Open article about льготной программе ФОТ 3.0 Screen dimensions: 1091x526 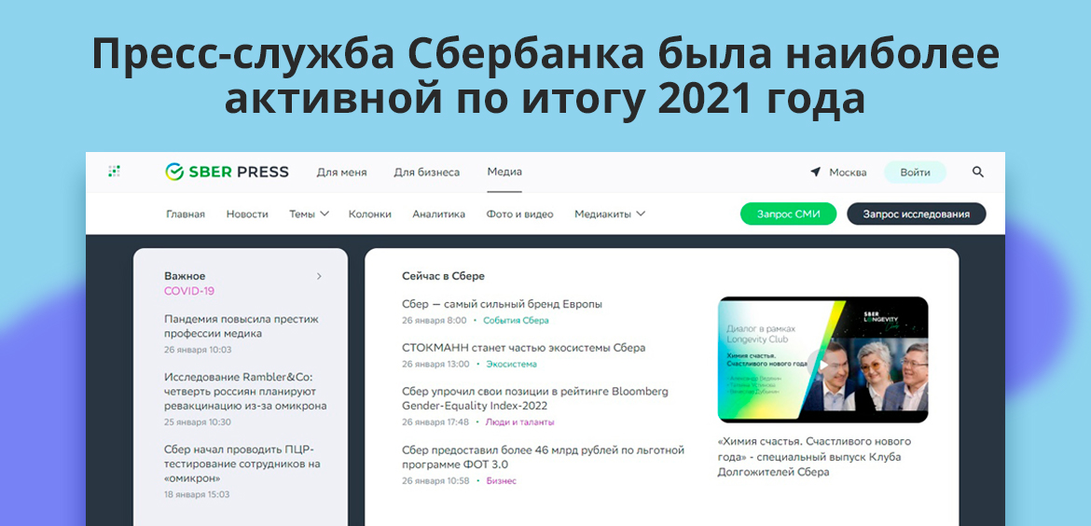point(544,457)
